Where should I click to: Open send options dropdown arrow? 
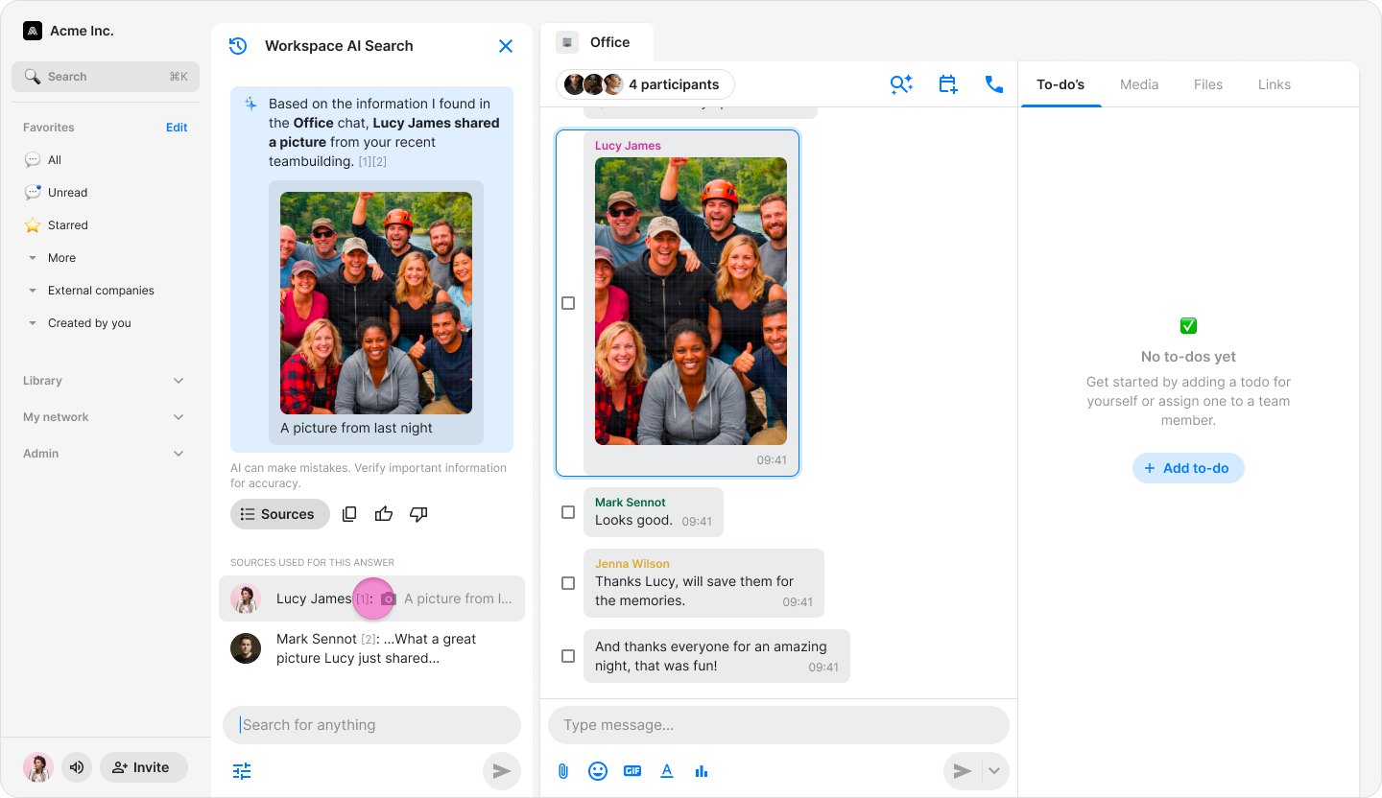tap(994, 771)
